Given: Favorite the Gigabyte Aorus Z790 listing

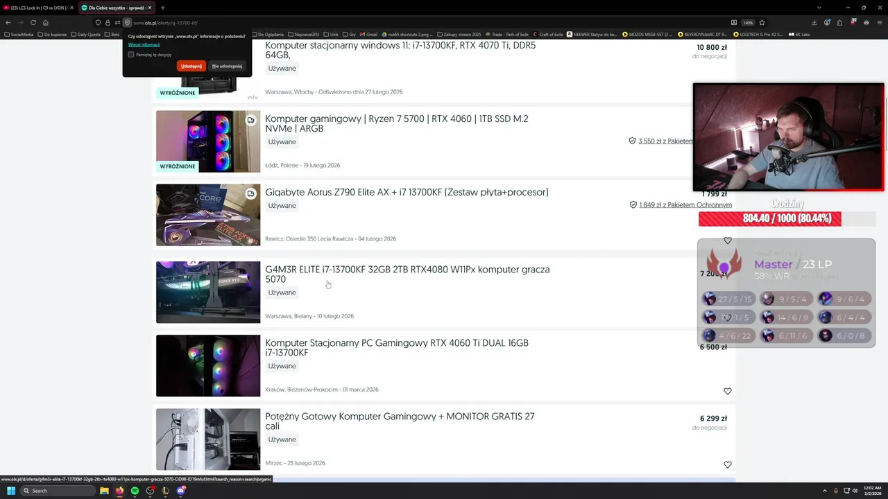Looking at the screenshot, I should [x=728, y=240].
